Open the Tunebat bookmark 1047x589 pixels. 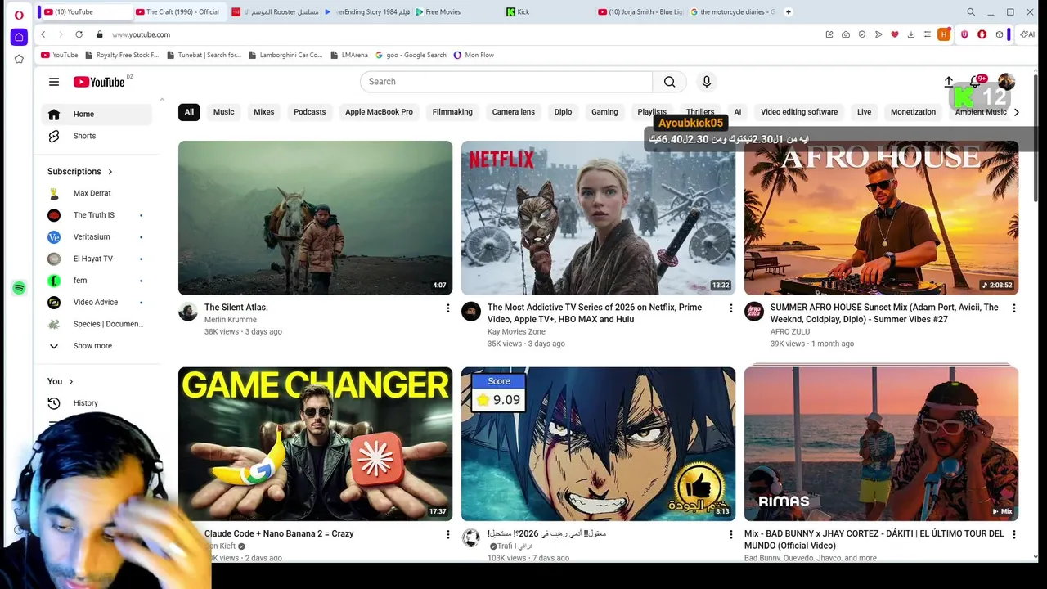[204, 55]
